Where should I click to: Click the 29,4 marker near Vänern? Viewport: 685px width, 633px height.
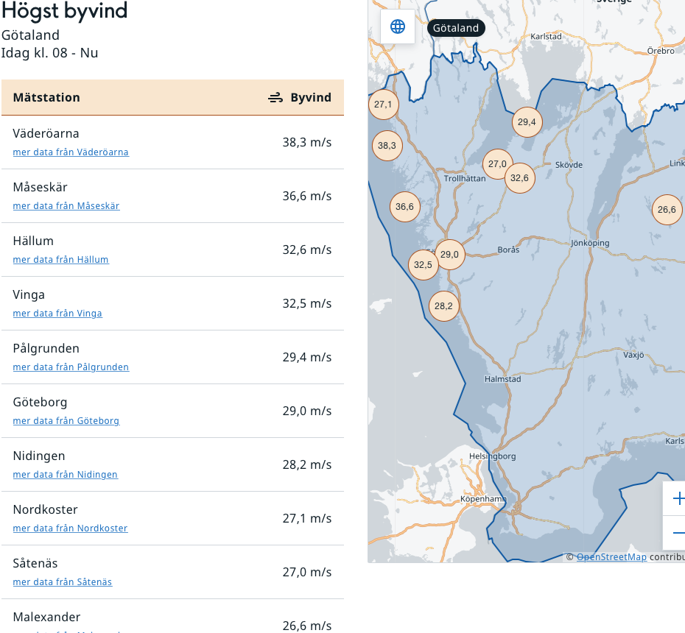pos(527,122)
